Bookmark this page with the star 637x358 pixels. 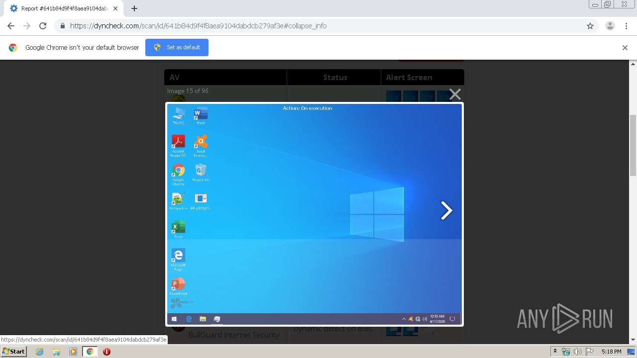(x=590, y=26)
